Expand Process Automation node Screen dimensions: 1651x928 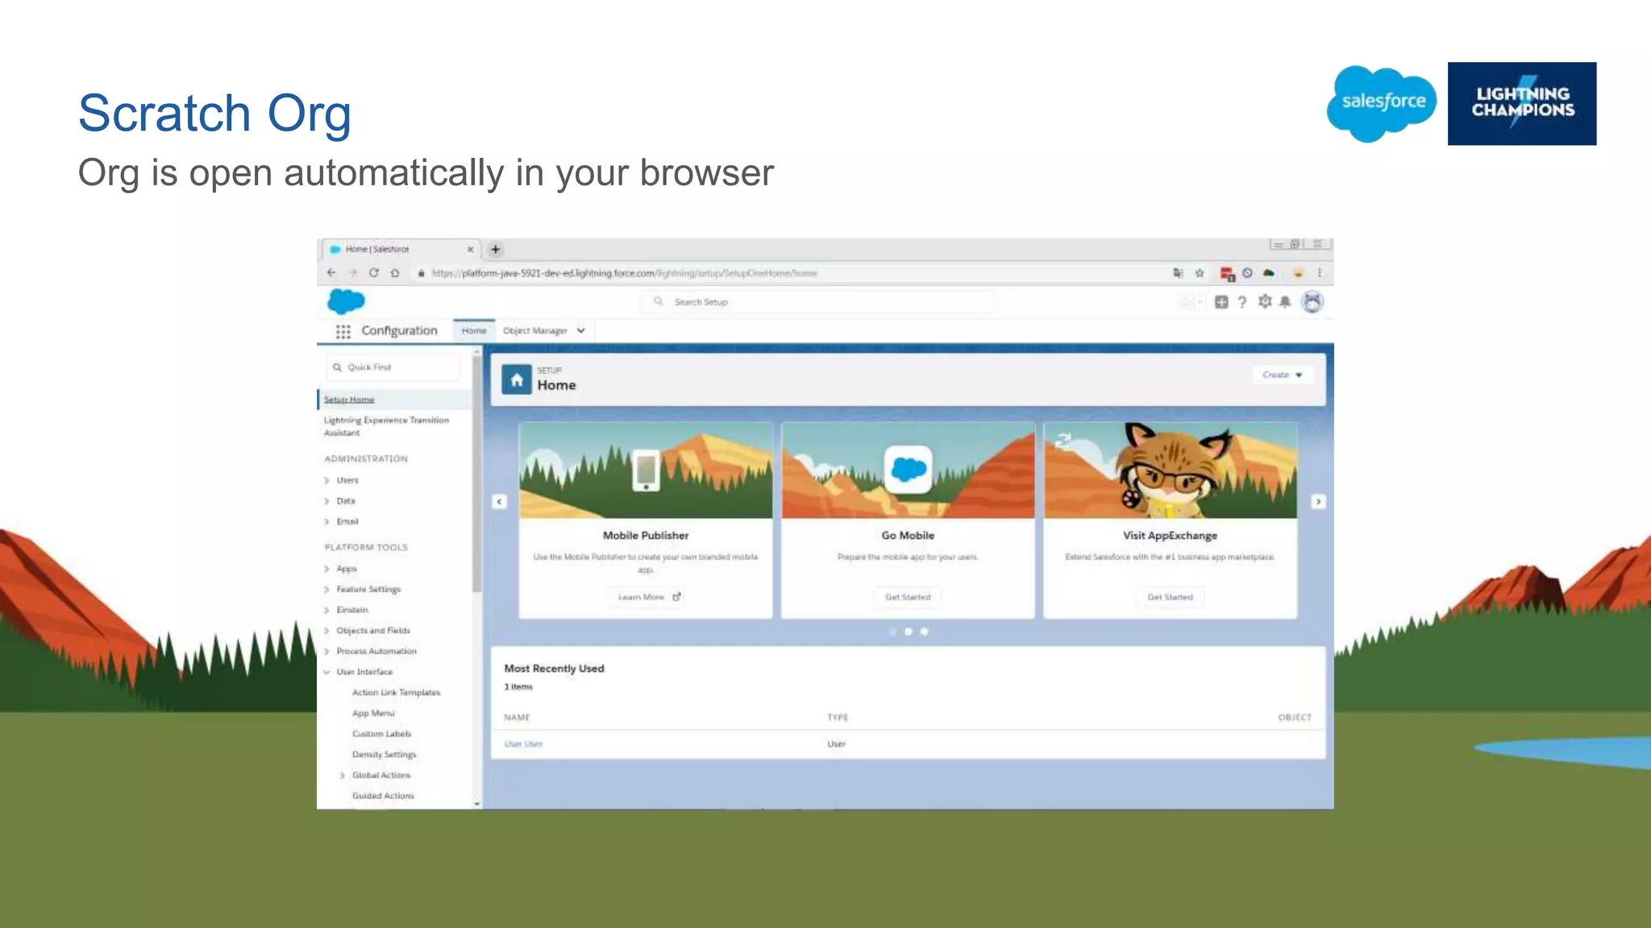pyautogui.click(x=326, y=652)
